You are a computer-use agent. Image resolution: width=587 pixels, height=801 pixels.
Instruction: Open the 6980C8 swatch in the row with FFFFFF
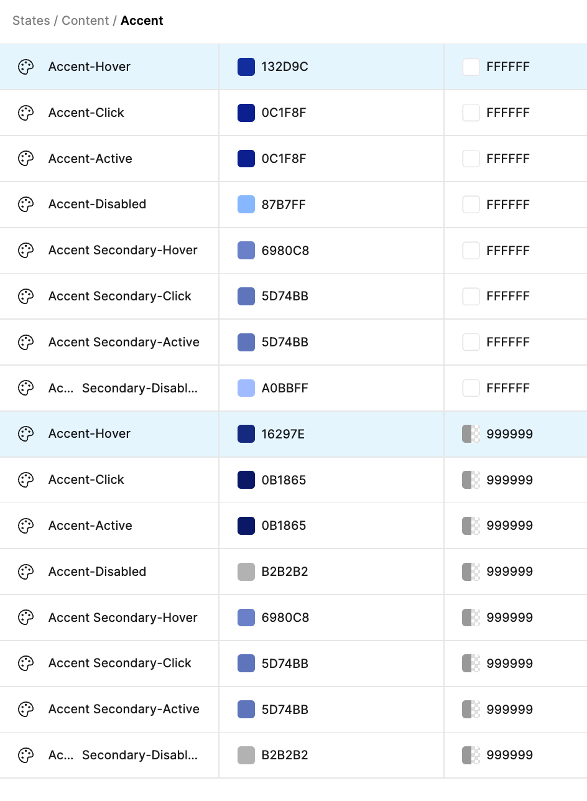pos(246,251)
